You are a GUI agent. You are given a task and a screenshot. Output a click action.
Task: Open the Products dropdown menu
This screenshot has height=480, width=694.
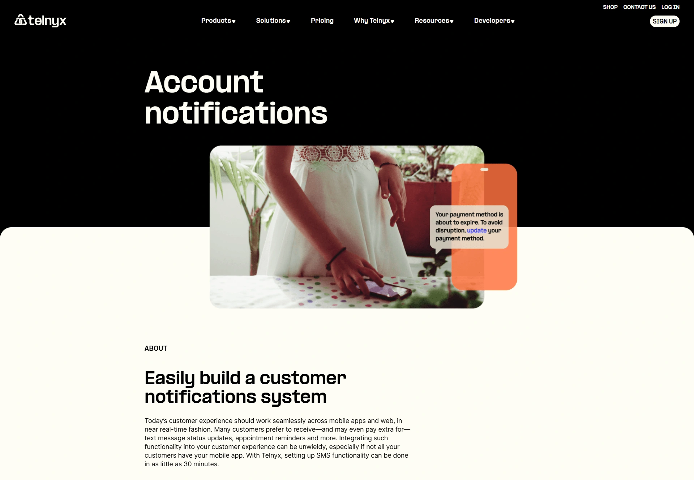click(218, 21)
